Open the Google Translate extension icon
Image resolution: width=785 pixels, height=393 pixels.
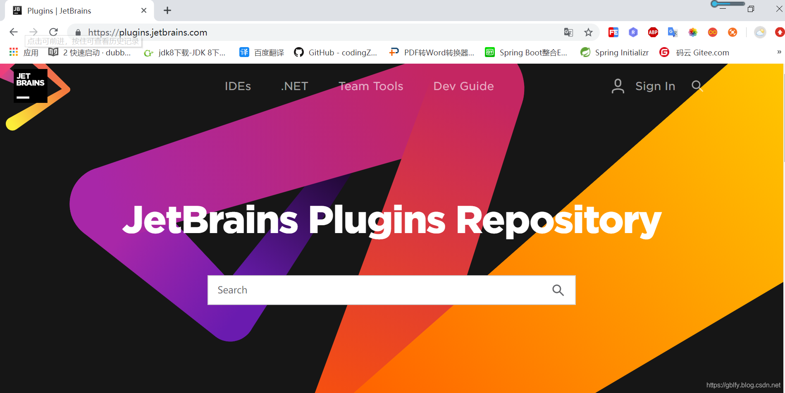point(673,32)
